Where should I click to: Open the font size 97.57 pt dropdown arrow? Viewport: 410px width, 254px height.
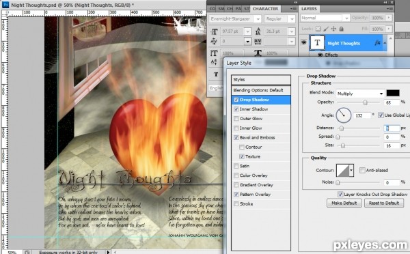pos(247,31)
